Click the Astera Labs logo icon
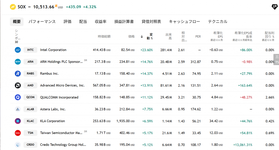The height and width of the screenshot is (150, 279). click(18, 109)
